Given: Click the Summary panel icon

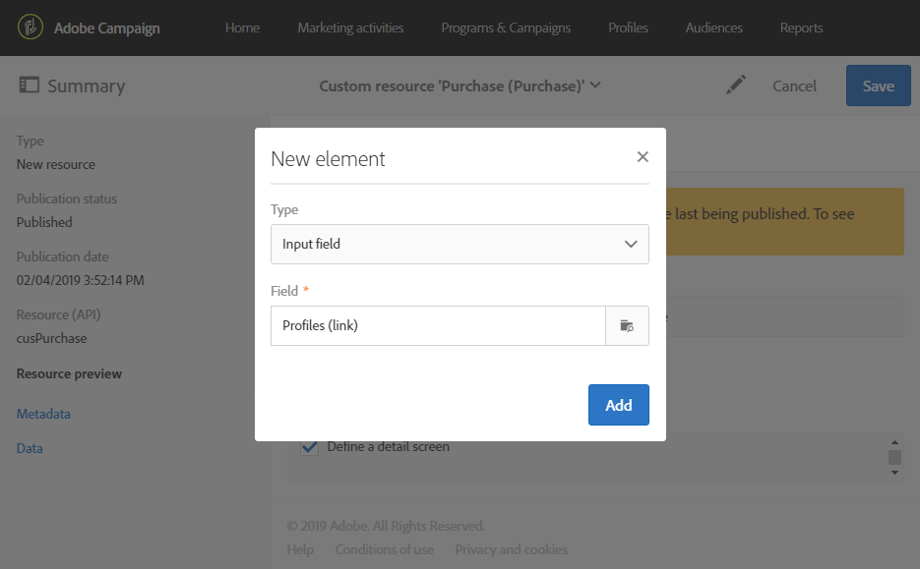Looking at the screenshot, I should click(x=30, y=85).
